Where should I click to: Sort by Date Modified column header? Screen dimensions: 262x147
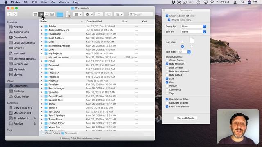102,22
